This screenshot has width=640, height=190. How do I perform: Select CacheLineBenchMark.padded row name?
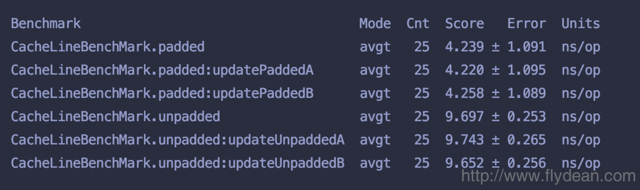click(x=107, y=47)
